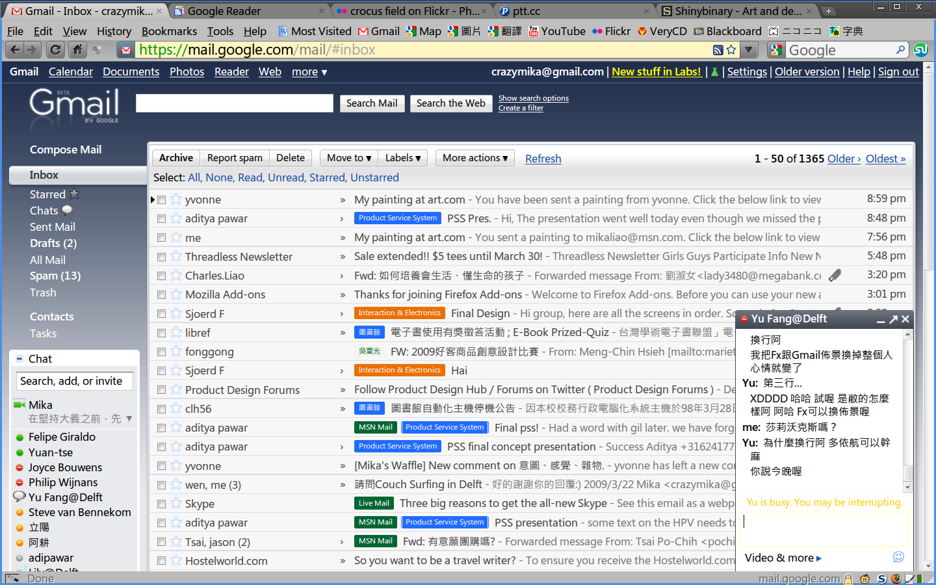This screenshot has width=936, height=585.
Task: Select the clh56 email checkbox
Action: tap(162, 409)
